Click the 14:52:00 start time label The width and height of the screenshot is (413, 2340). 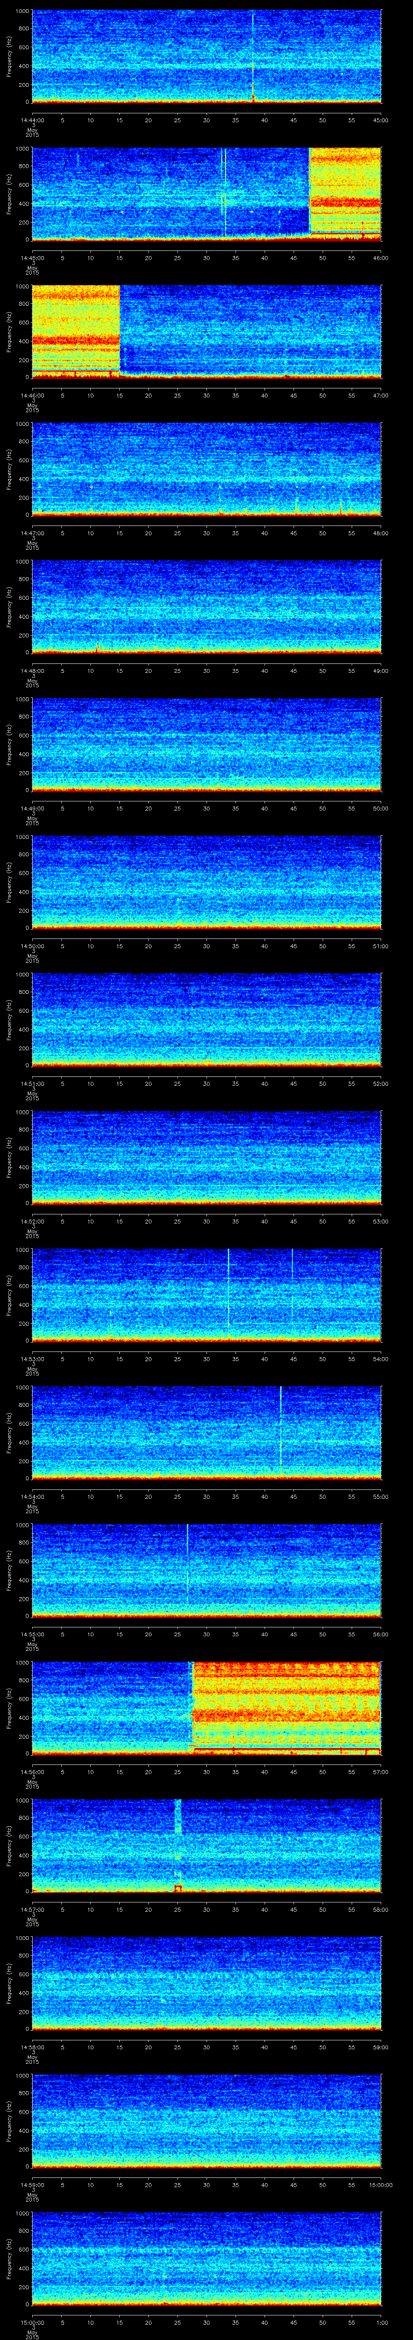pyautogui.click(x=32, y=1222)
